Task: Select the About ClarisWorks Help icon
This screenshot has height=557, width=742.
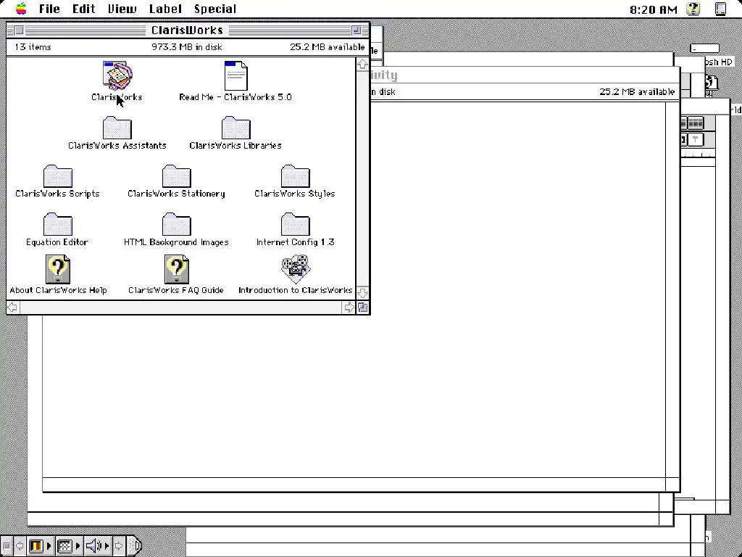Action: pyautogui.click(x=58, y=269)
